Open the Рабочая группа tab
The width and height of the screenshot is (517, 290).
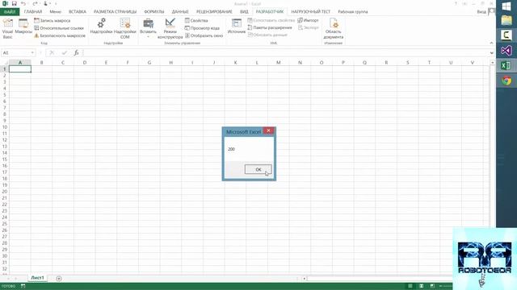click(353, 12)
